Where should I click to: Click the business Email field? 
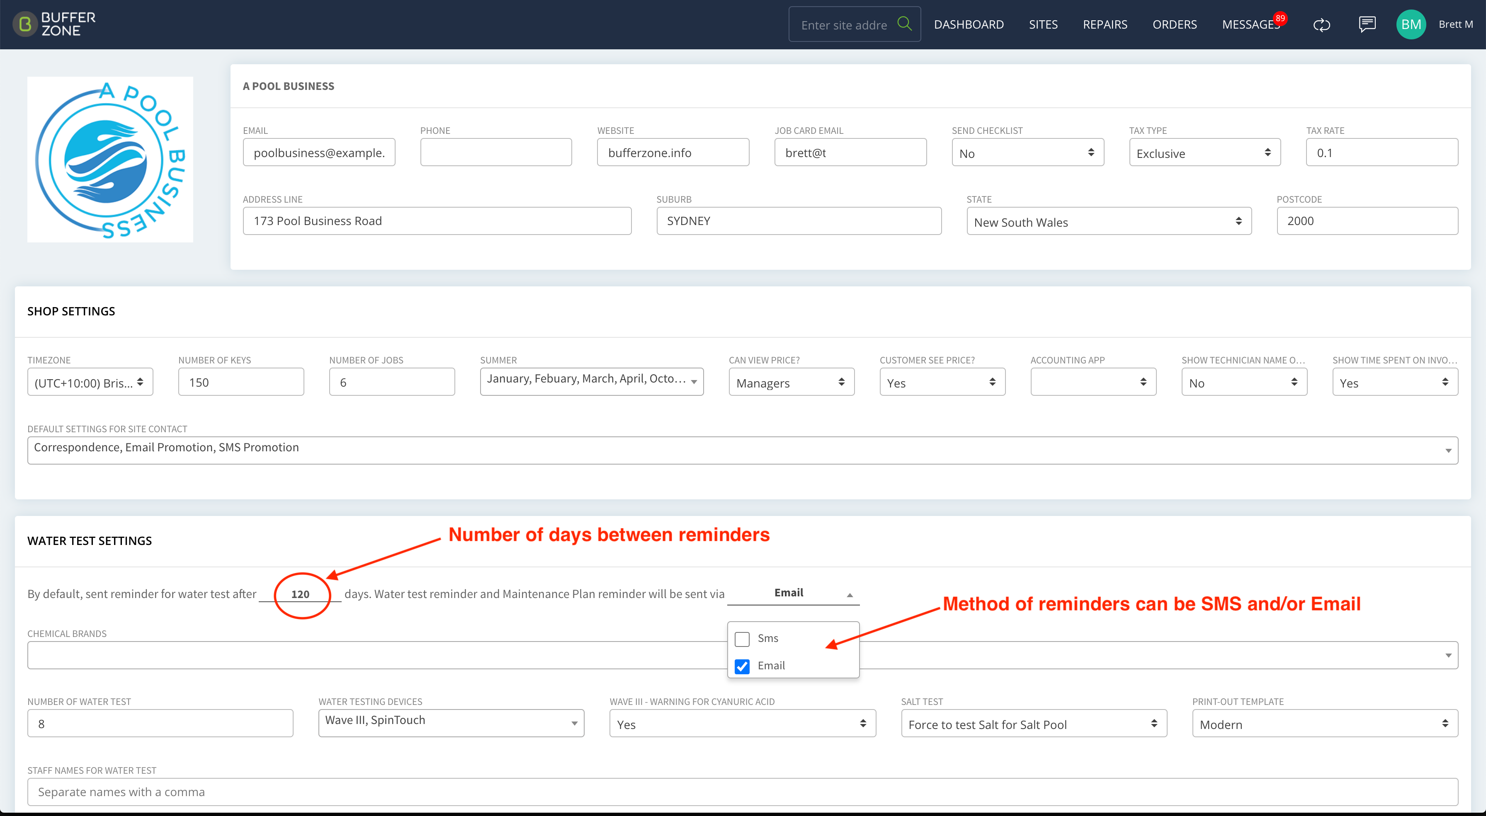(319, 152)
